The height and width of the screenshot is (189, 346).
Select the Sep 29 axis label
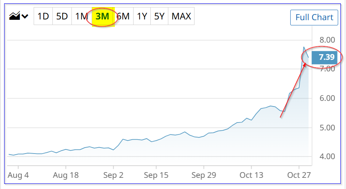coord(204,175)
